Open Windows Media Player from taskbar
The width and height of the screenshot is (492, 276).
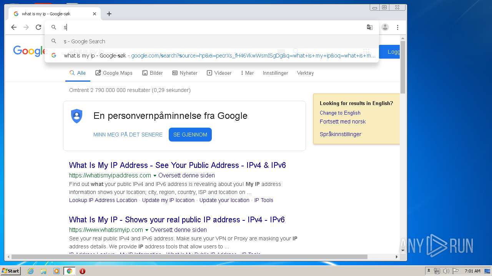pos(57,271)
